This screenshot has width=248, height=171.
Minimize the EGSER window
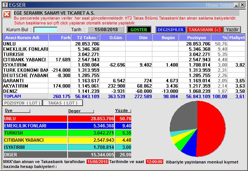tap(237, 5)
